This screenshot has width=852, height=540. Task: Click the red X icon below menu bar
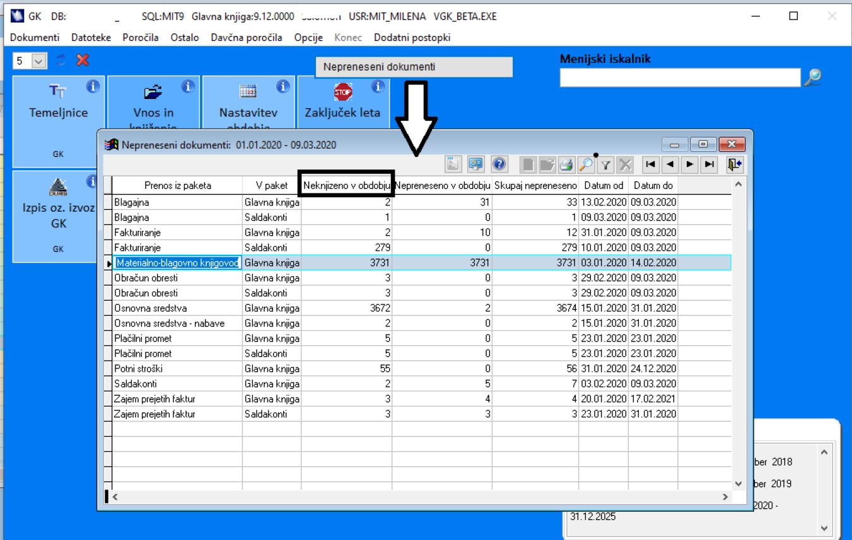pyautogui.click(x=82, y=60)
